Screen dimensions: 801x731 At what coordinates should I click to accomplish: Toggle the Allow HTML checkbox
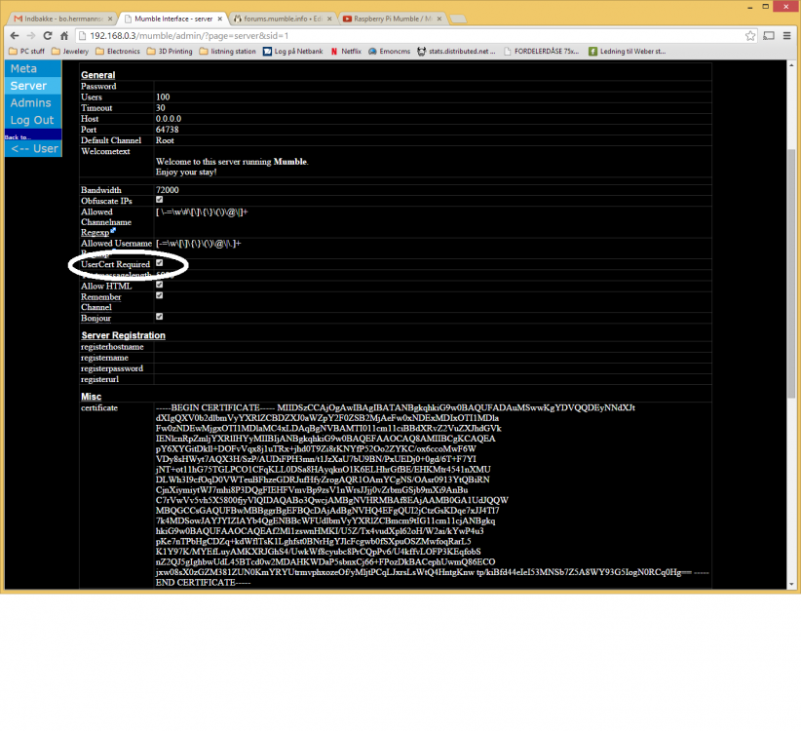coord(158,285)
